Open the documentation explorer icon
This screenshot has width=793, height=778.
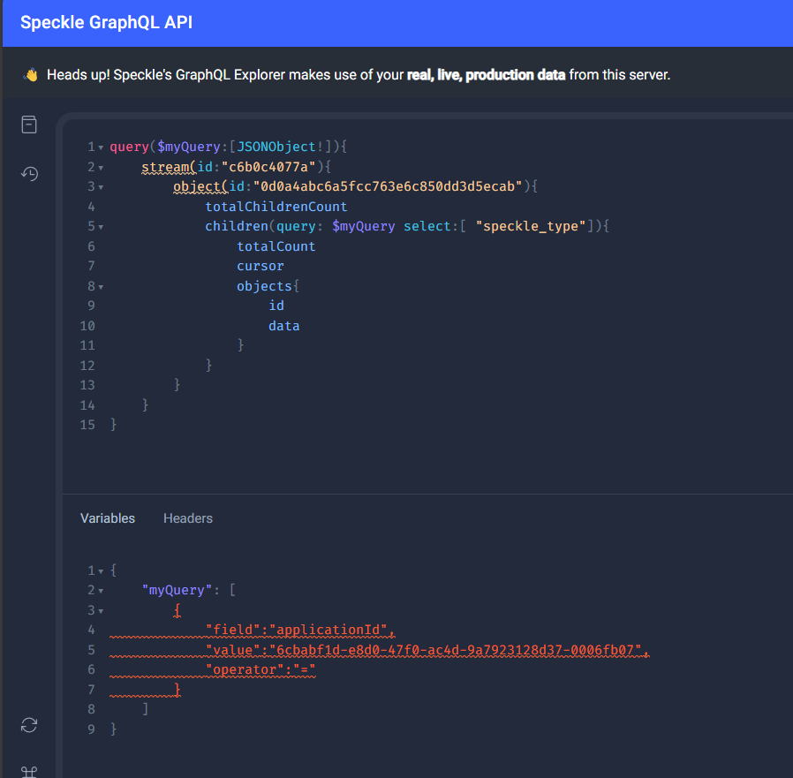click(x=29, y=125)
